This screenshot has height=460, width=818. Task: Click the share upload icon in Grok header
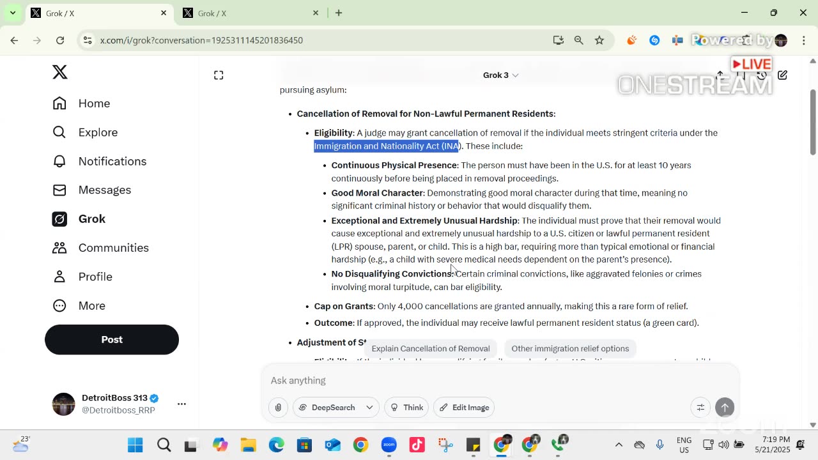(720, 75)
